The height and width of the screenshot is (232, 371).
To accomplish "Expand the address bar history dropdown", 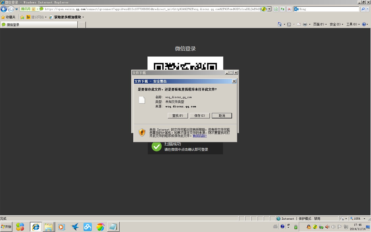I will (x=269, y=9).
